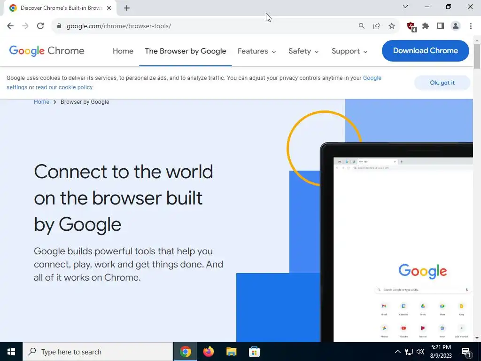Open the Windows Start menu
Viewport: 481px width, 361px height.
click(x=11, y=352)
